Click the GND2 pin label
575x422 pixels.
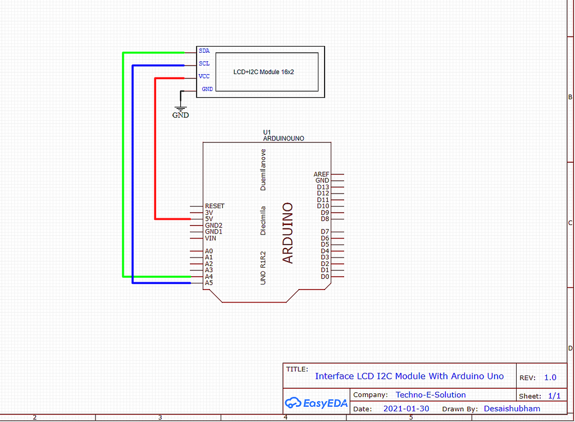[214, 225]
